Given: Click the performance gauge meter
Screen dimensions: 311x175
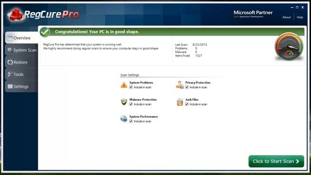Looking at the screenshot, I should coord(289,47).
